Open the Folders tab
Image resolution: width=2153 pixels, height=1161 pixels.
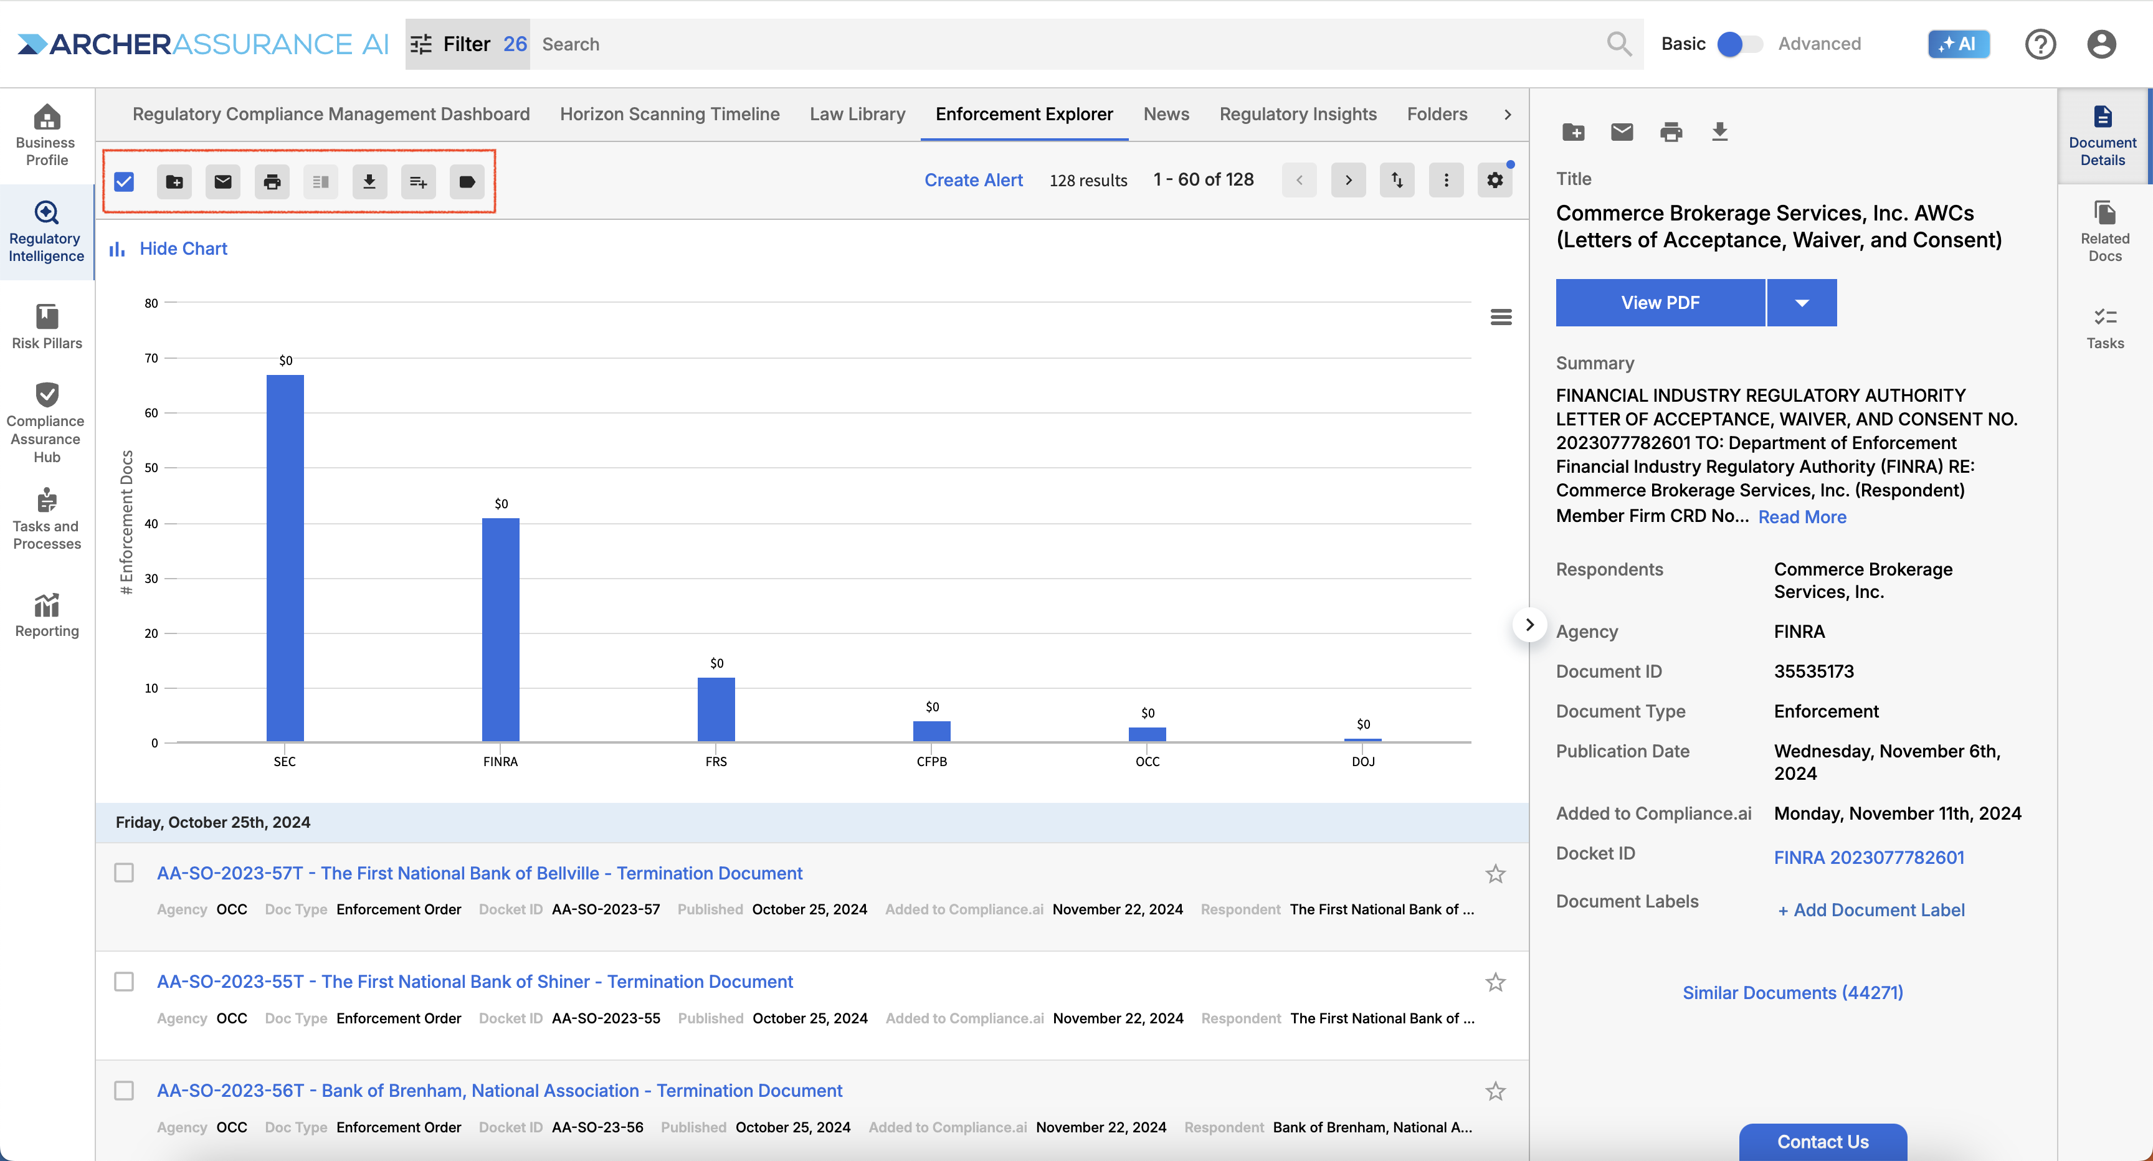click(1437, 114)
